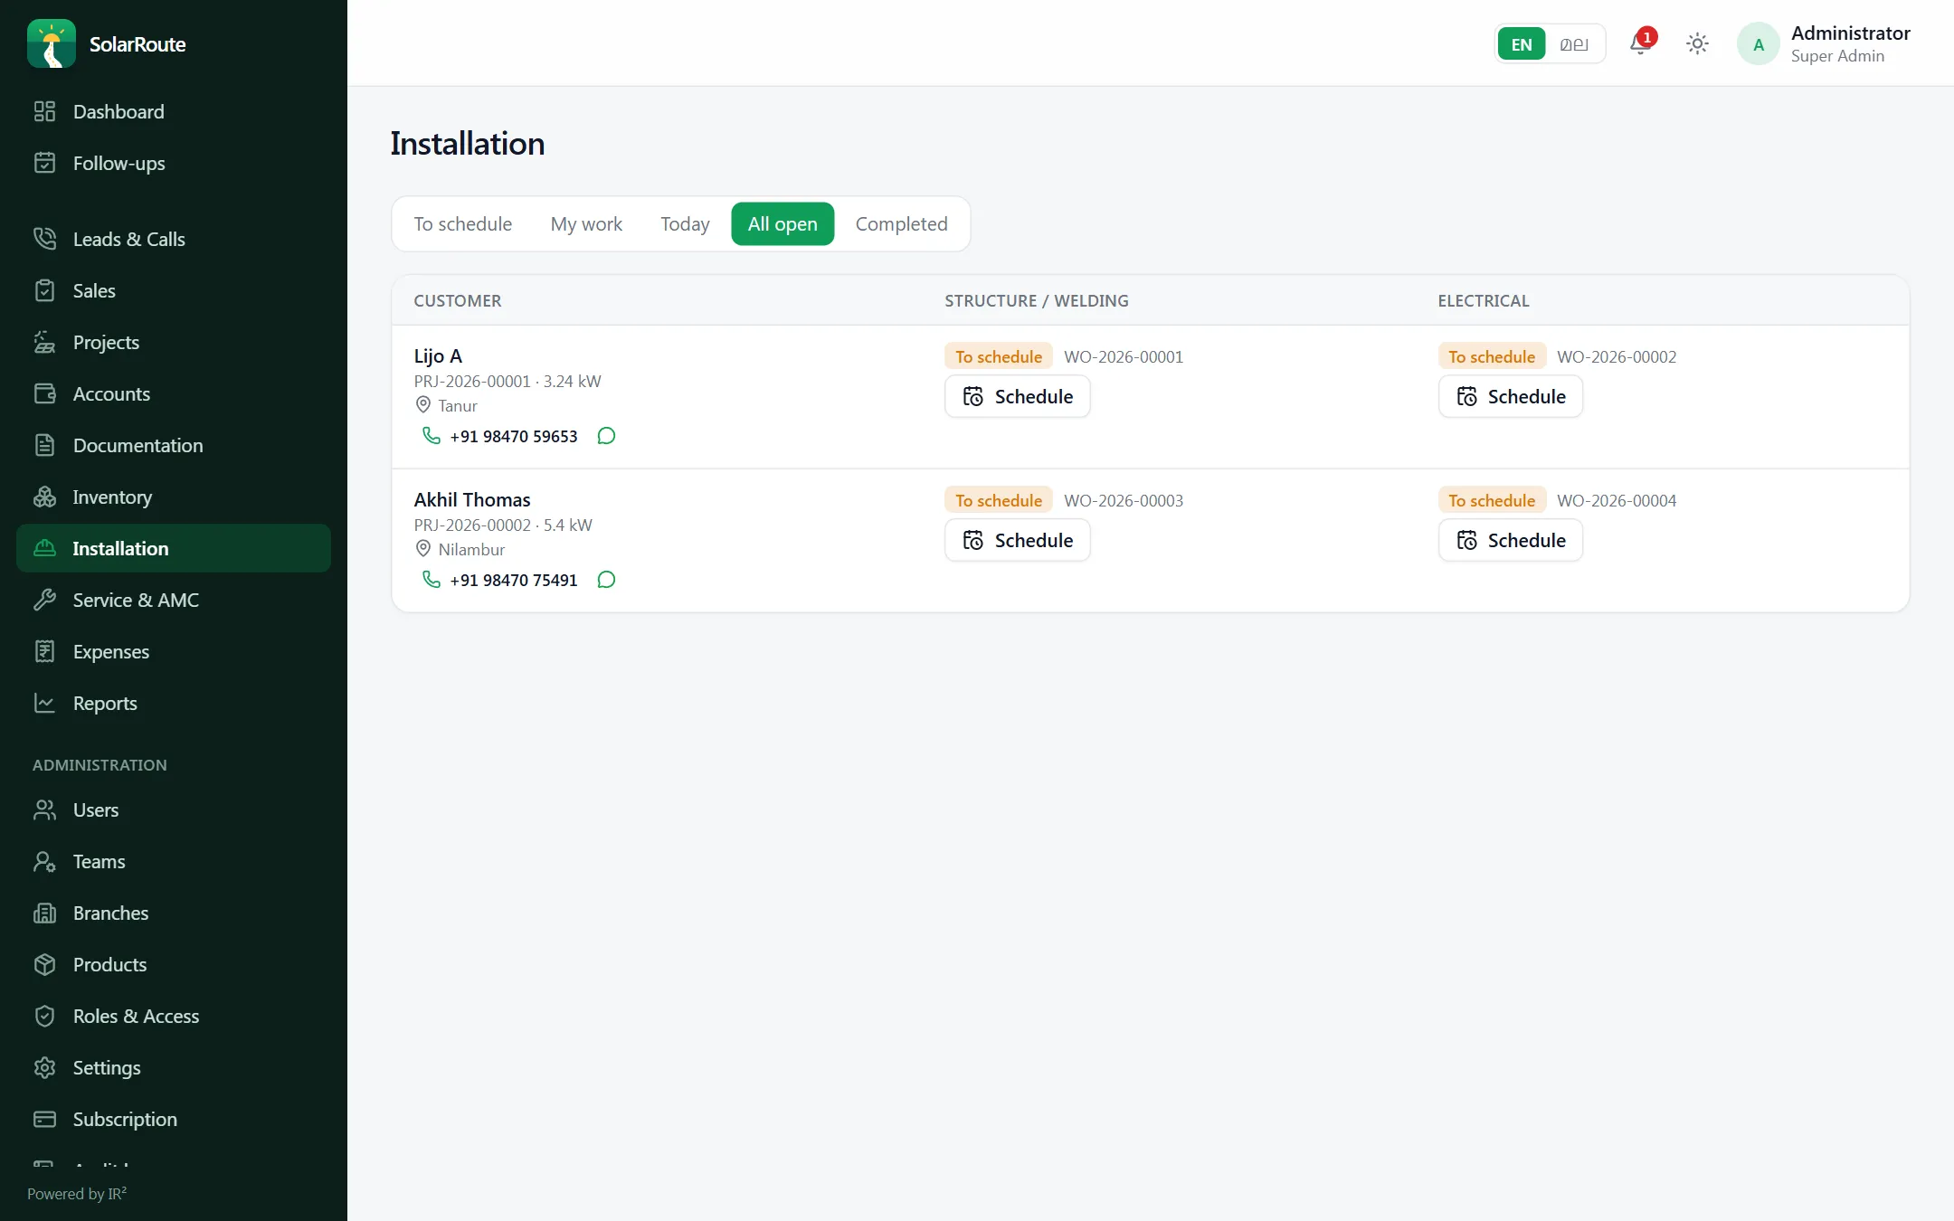Click phone icon beside +91 98470 59653

point(432,436)
